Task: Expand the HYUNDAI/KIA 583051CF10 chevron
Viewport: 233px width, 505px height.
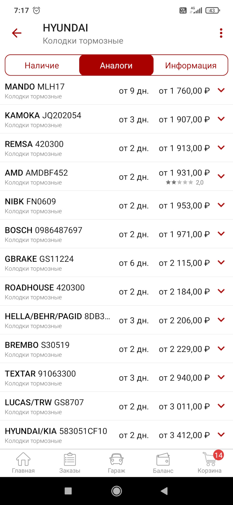Action: coord(221,435)
